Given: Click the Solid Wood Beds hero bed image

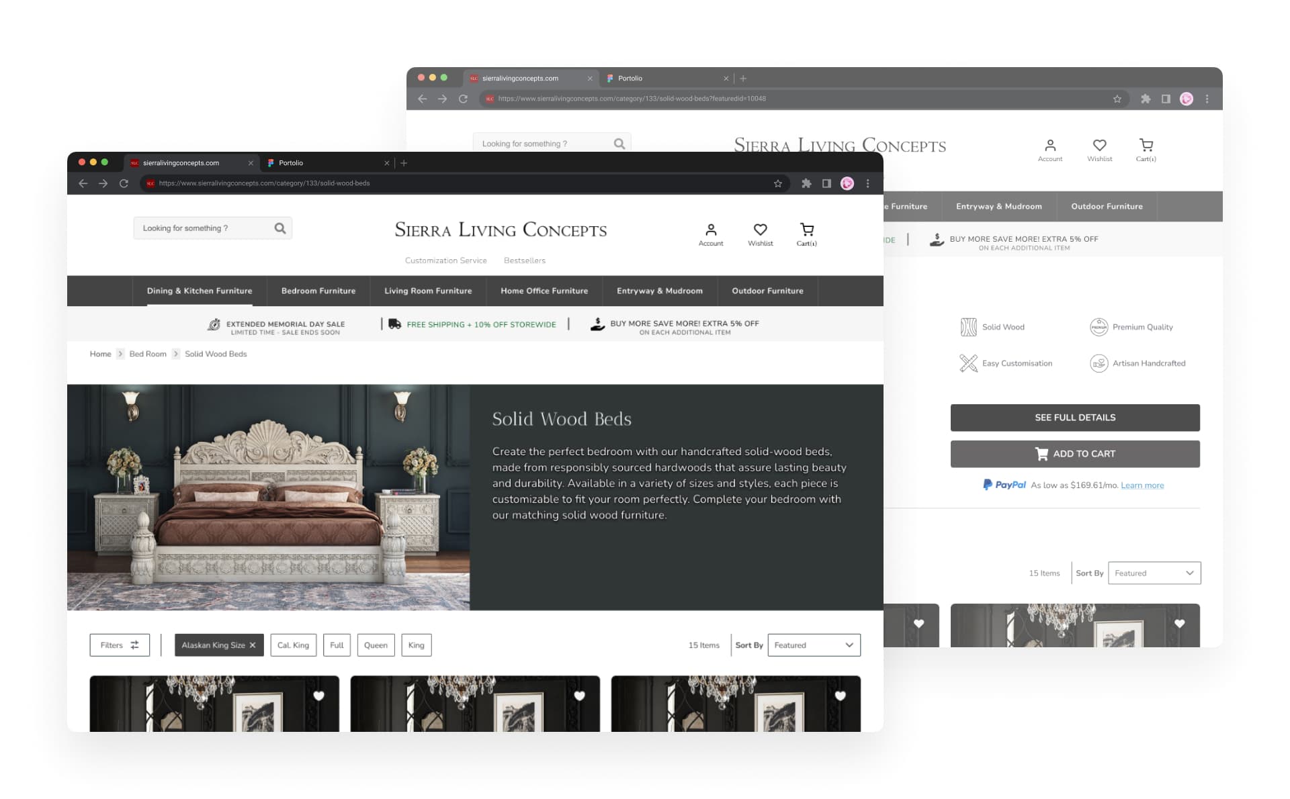Looking at the screenshot, I should coord(269,498).
